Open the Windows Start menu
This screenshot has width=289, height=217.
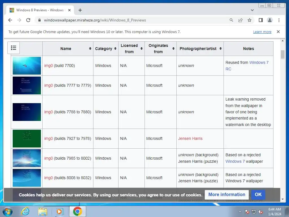pyautogui.click(x=8, y=212)
